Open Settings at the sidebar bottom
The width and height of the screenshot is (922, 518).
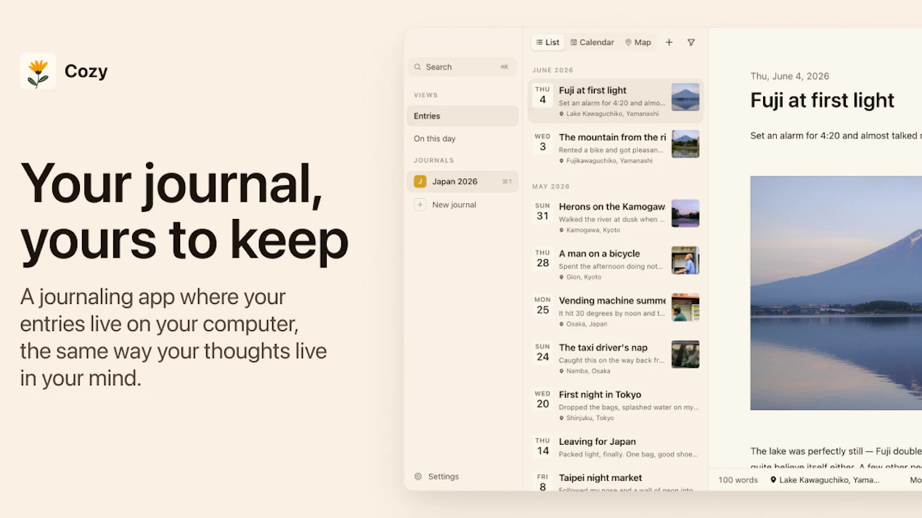pyautogui.click(x=437, y=477)
